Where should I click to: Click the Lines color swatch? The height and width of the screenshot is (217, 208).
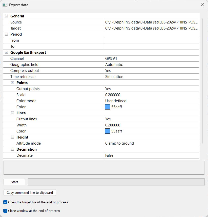click(x=108, y=131)
